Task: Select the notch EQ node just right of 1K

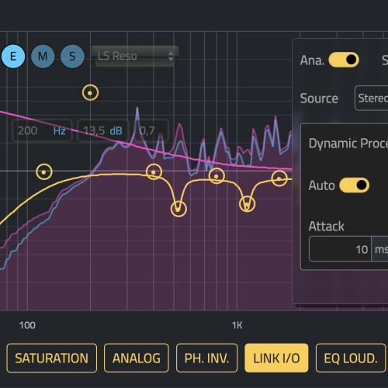Action: [x=247, y=204]
